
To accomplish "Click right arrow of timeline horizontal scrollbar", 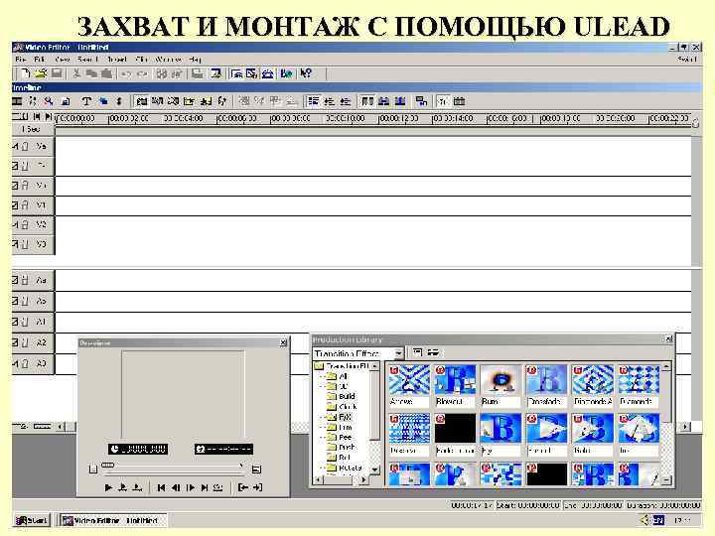I will pyautogui.click(x=685, y=427).
